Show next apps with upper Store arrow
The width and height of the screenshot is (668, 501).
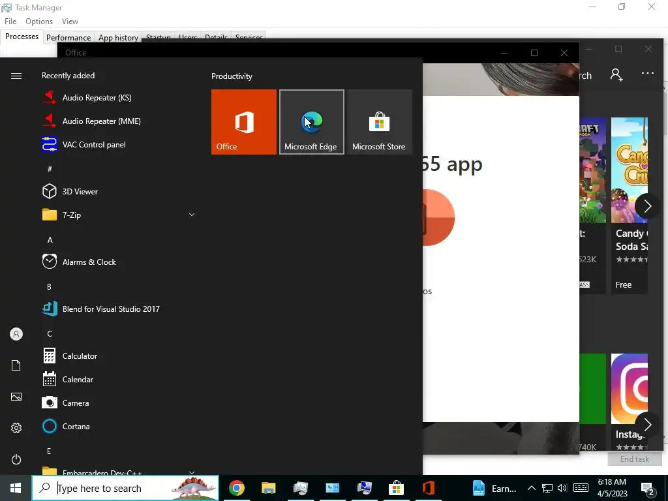coord(647,205)
